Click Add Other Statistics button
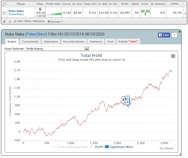The image size is (188, 158). [29, 21]
